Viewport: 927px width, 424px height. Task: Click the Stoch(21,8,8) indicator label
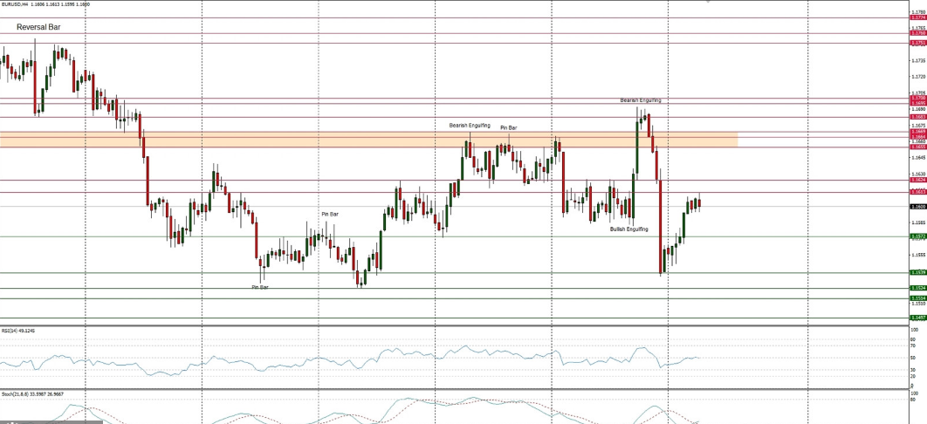pos(24,394)
